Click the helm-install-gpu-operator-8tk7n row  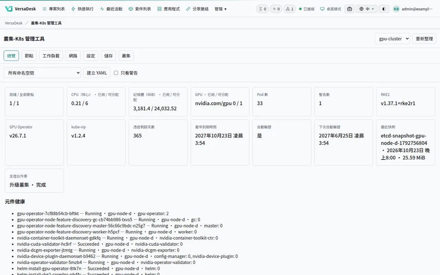88,269
